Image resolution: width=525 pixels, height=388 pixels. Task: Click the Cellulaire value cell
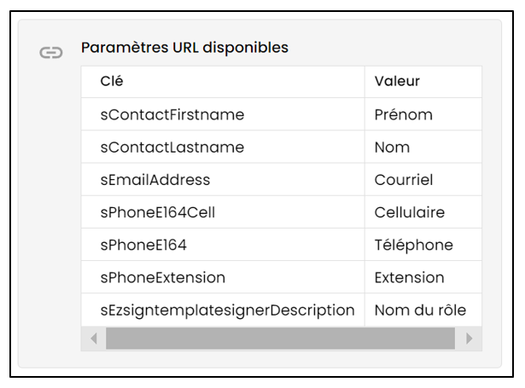(423, 212)
